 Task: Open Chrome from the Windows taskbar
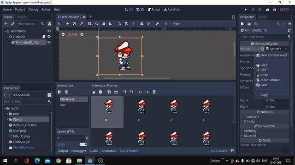click(x=58, y=161)
